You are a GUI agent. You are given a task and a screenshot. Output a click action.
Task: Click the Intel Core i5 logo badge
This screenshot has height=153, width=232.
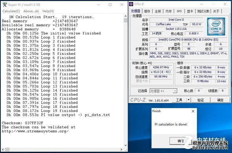point(216,27)
